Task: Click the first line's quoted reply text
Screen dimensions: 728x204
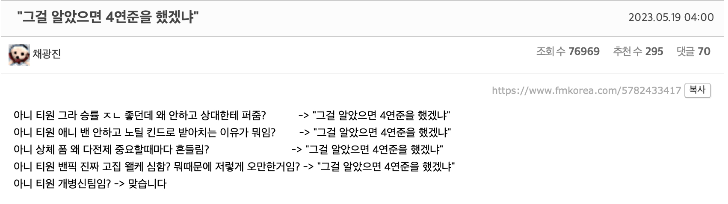Action: coord(381,115)
